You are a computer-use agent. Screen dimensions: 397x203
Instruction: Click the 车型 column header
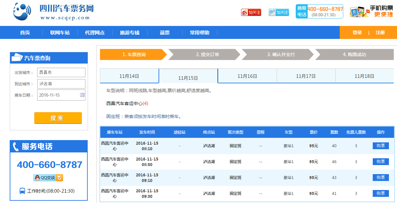[289, 132]
